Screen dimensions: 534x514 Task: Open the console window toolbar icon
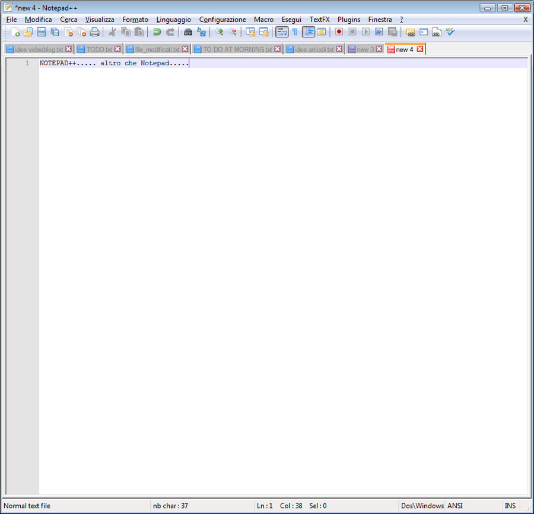[424, 32]
